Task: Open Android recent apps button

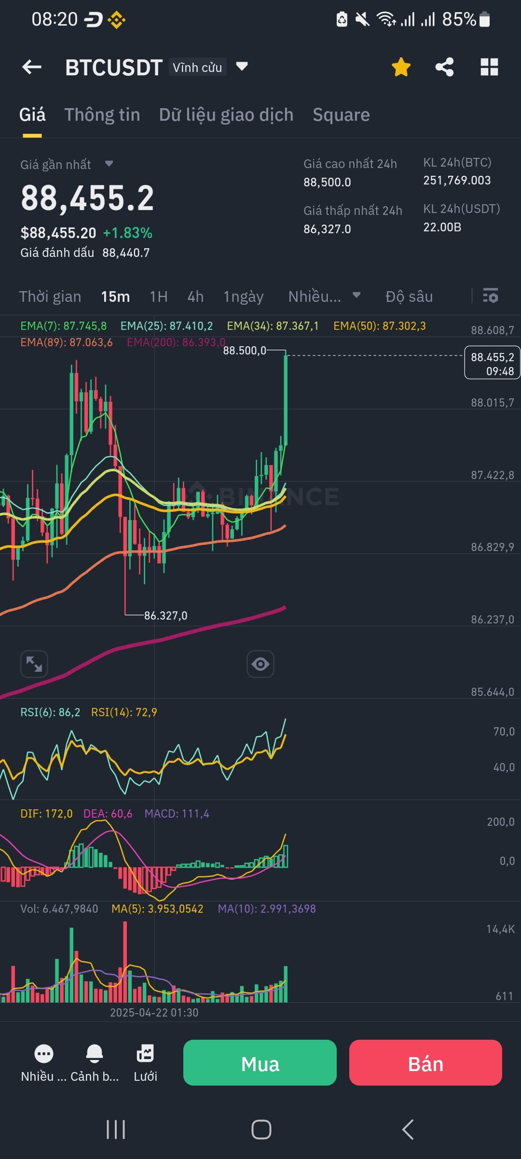Action: pyautogui.click(x=116, y=1130)
